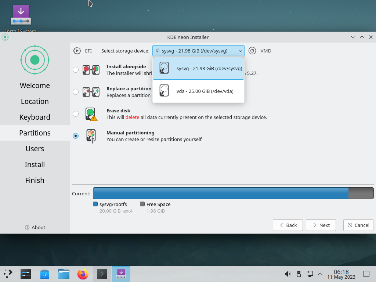Click the sysvg/rootfs segment in partition bar
376x282 pixels.
pos(221,193)
